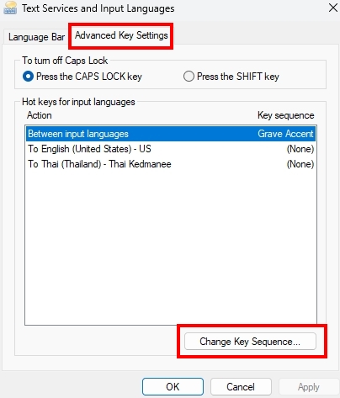Click the keyboard icon in title bar
340x398 pixels.
[10, 8]
